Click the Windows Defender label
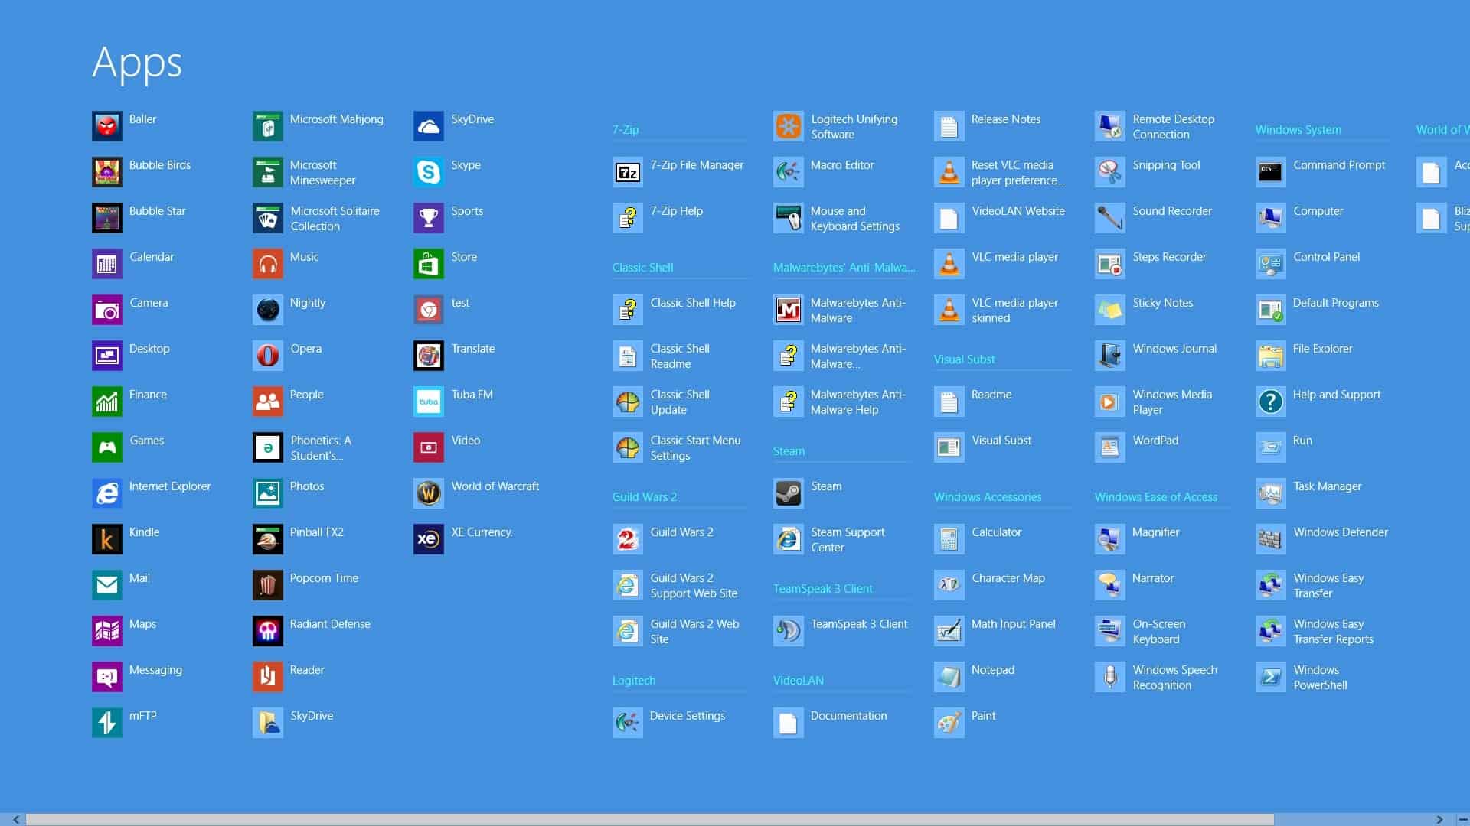 pyautogui.click(x=1341, y=532)
